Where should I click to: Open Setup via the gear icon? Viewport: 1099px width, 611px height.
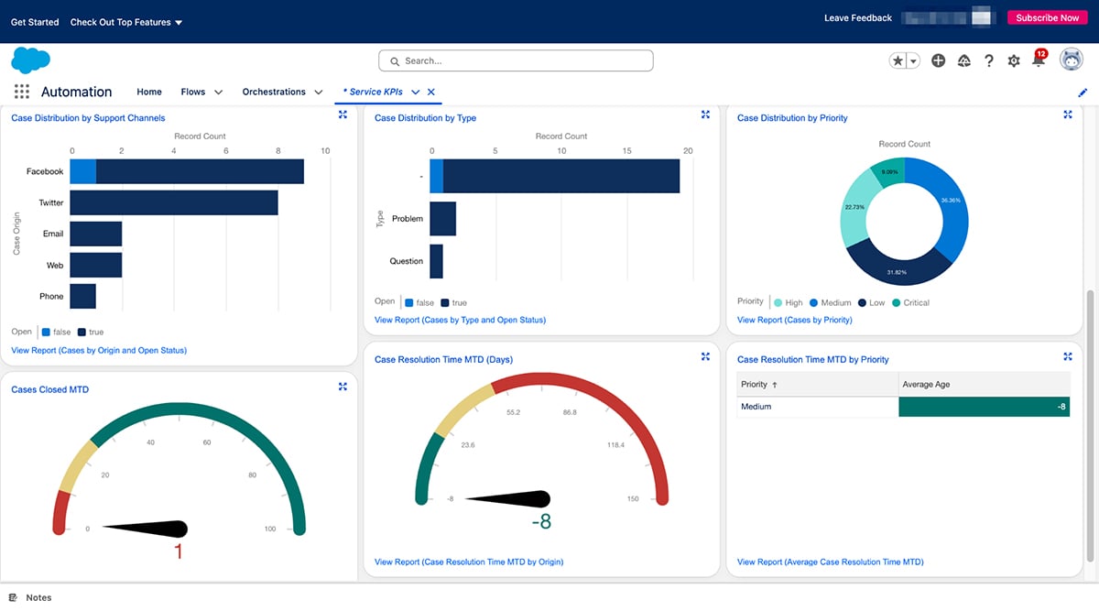point(1013,60)
